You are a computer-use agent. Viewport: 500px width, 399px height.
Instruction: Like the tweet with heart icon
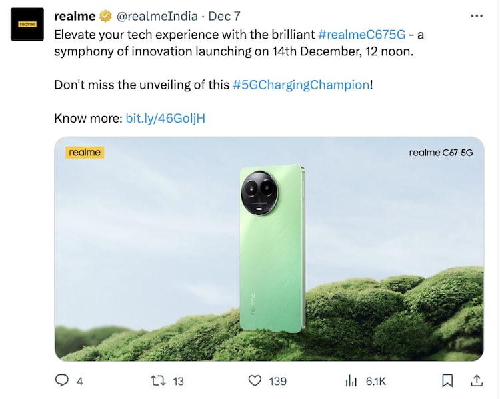254,381
